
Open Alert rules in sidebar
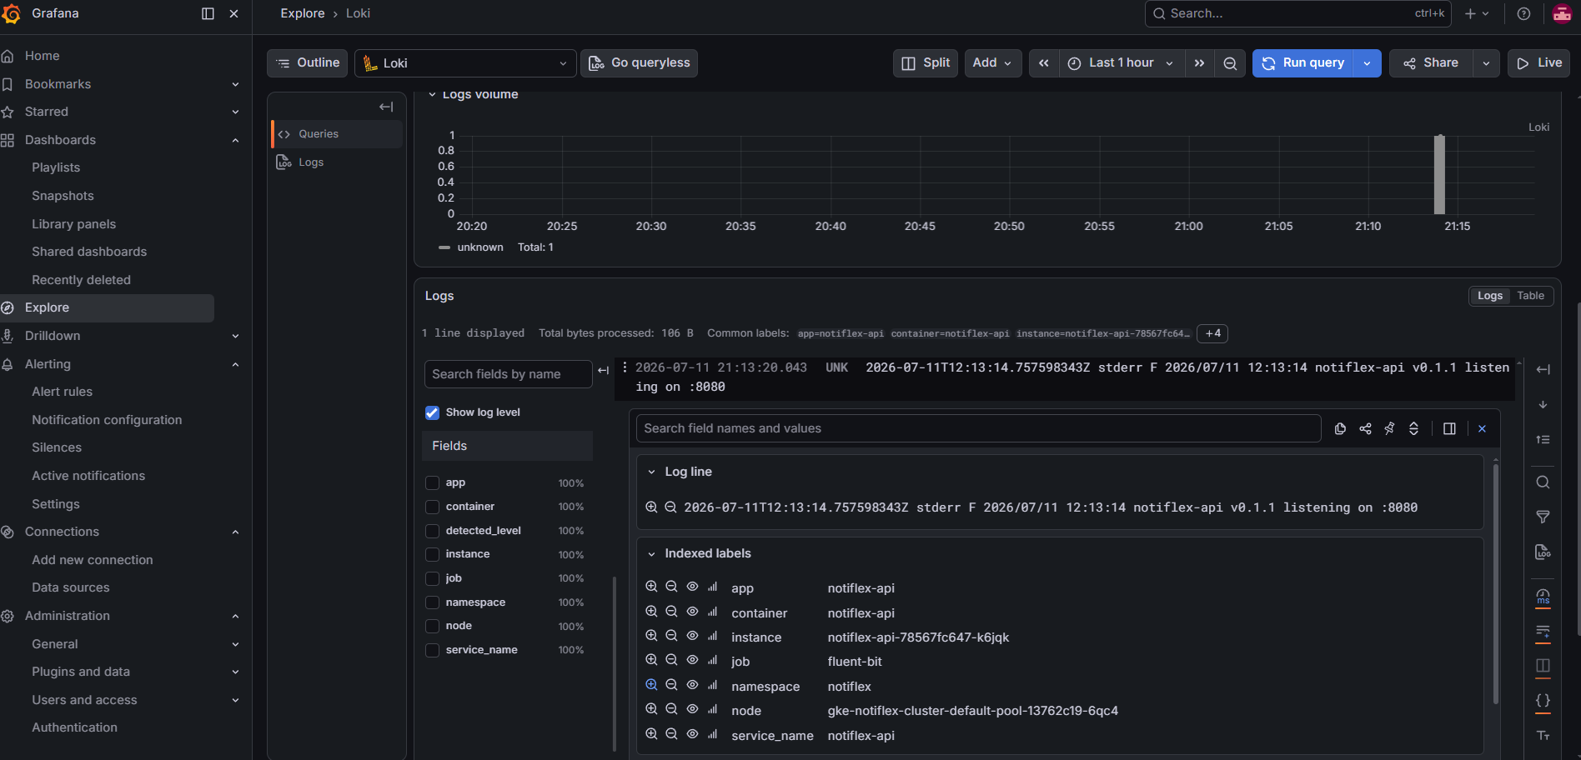[62, 392]
